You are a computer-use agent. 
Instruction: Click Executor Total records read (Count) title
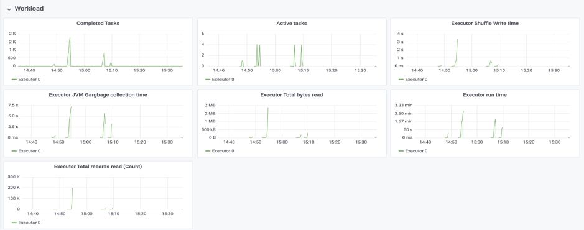pyautogui.click(x=98, y=167)
